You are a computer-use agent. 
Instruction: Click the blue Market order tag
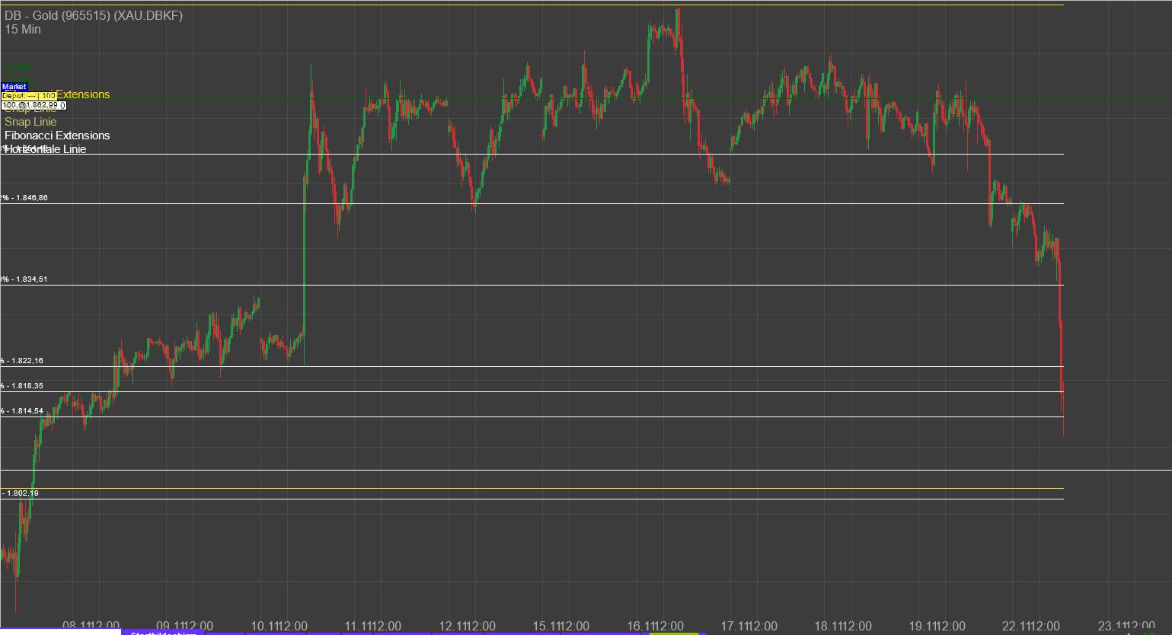[14, 87]
